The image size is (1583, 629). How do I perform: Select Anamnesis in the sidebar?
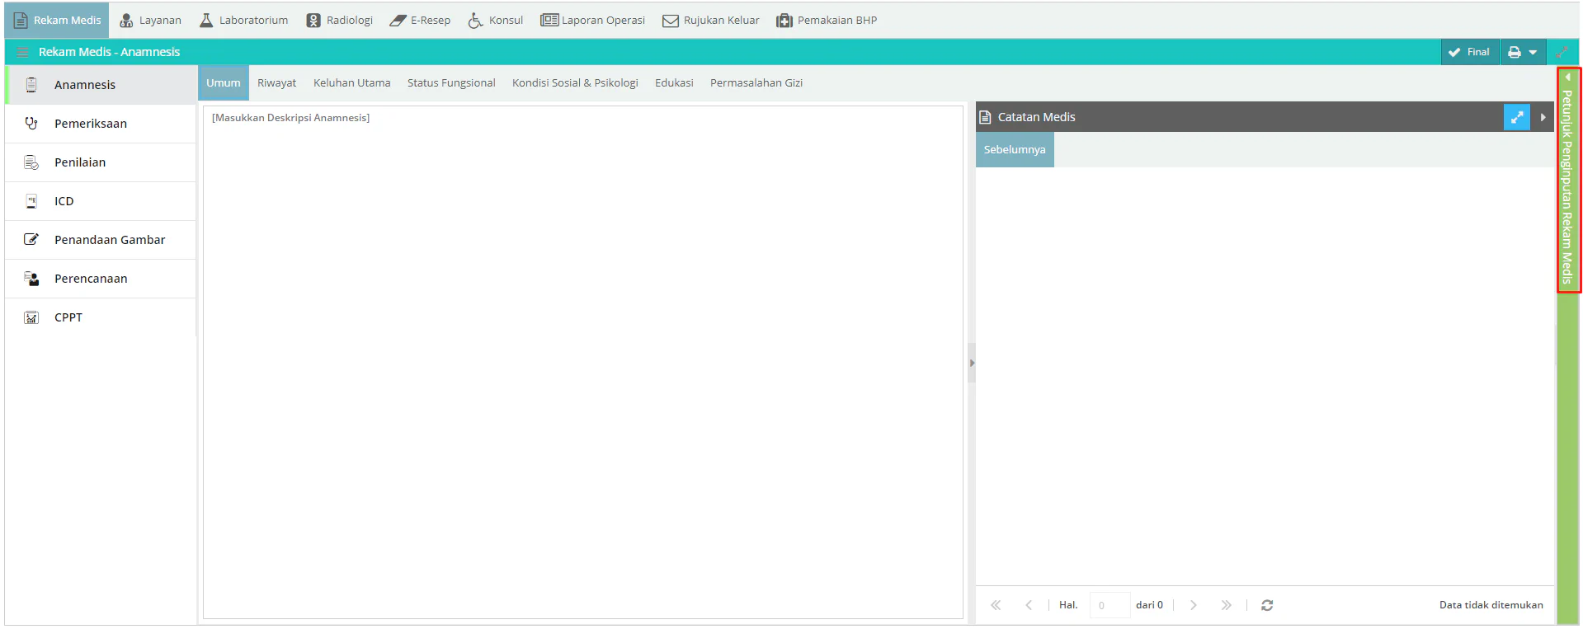(x=101, y=85)
